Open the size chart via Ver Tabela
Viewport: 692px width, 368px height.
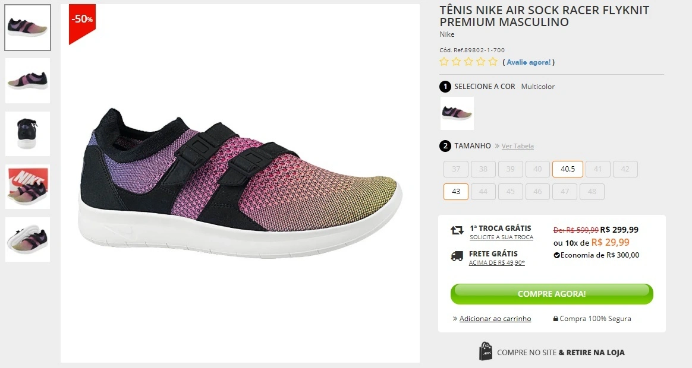(517, 145)
